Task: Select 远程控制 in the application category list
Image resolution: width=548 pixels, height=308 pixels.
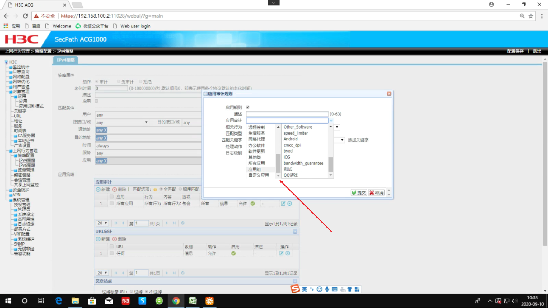Action: coord(256,127)
